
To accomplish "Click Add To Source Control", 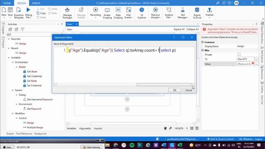I will [220, 139].
